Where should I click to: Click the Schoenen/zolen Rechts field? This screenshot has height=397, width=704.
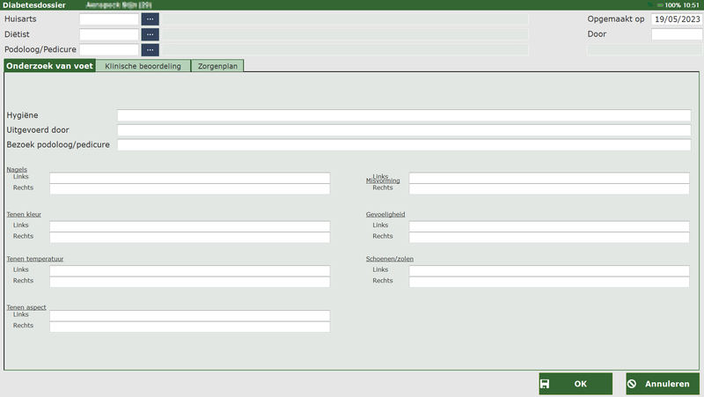point(549,282)
